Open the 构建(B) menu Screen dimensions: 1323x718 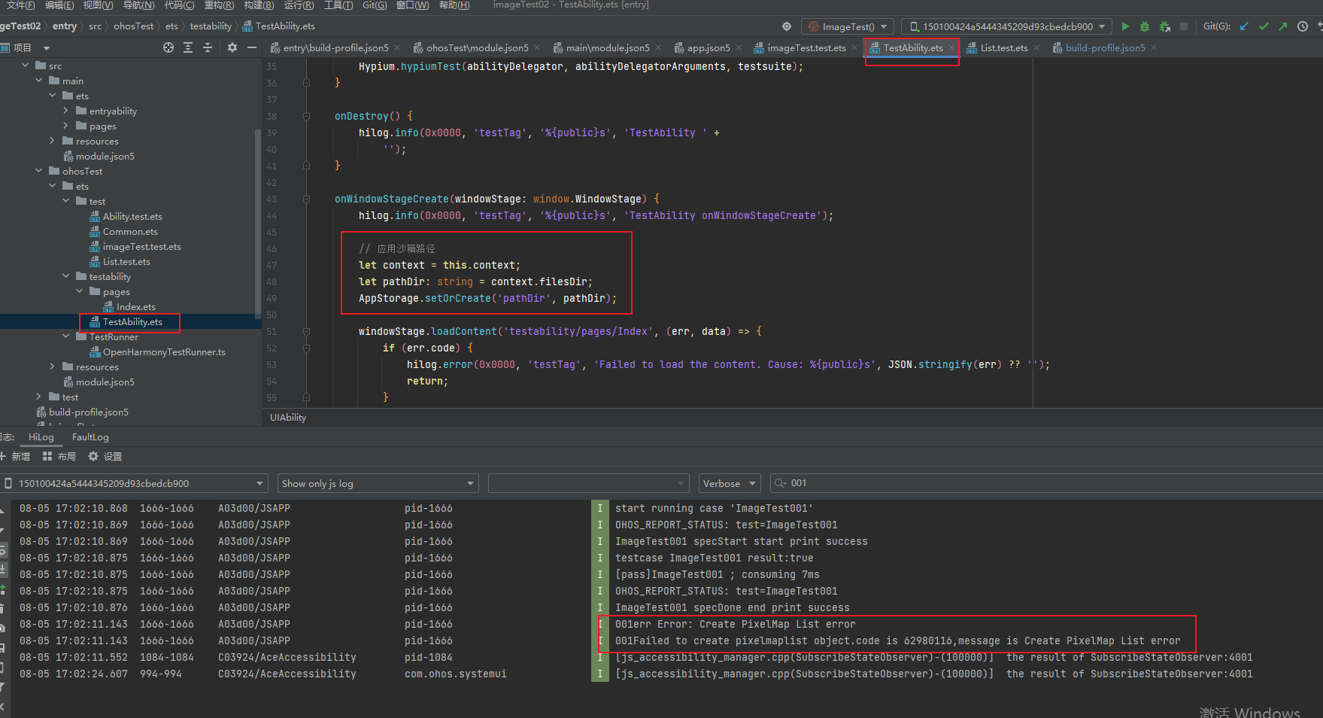259,5
